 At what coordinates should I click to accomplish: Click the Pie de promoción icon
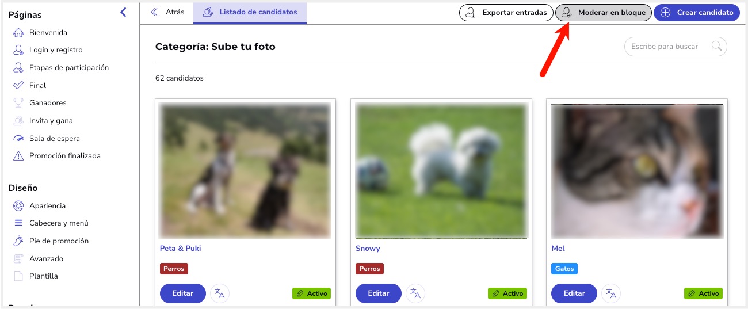(18, 241)
